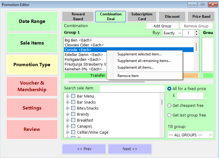The width and height of the screenshot is (219, 158).
Task: Choose Supplement selected item from context menu
Action: [x=140, y=54]
